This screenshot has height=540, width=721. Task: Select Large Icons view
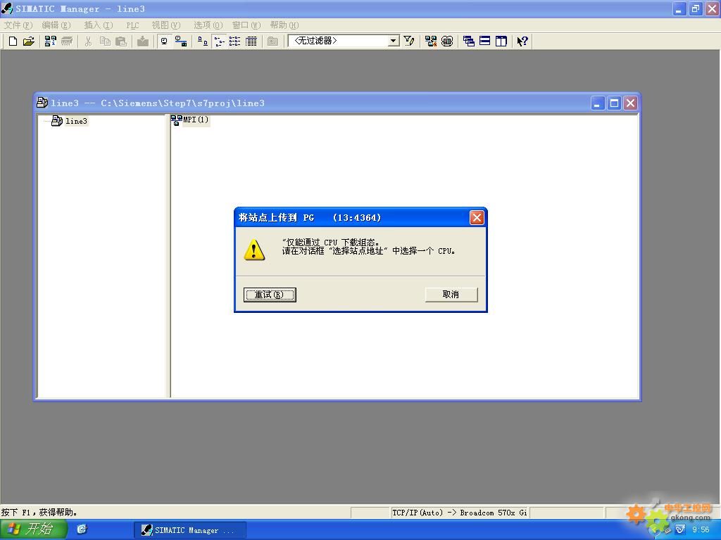point(202,41)
